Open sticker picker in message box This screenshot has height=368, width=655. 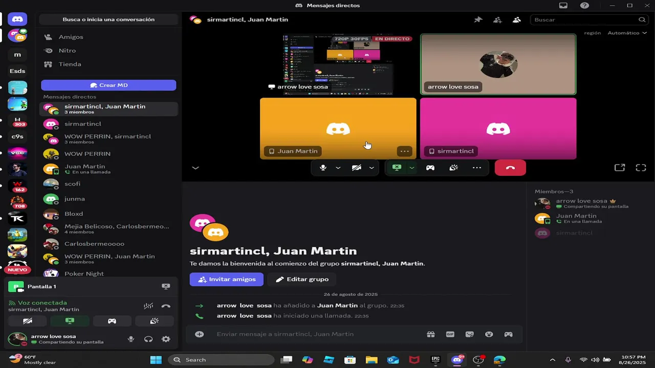(x=470, y=334)
